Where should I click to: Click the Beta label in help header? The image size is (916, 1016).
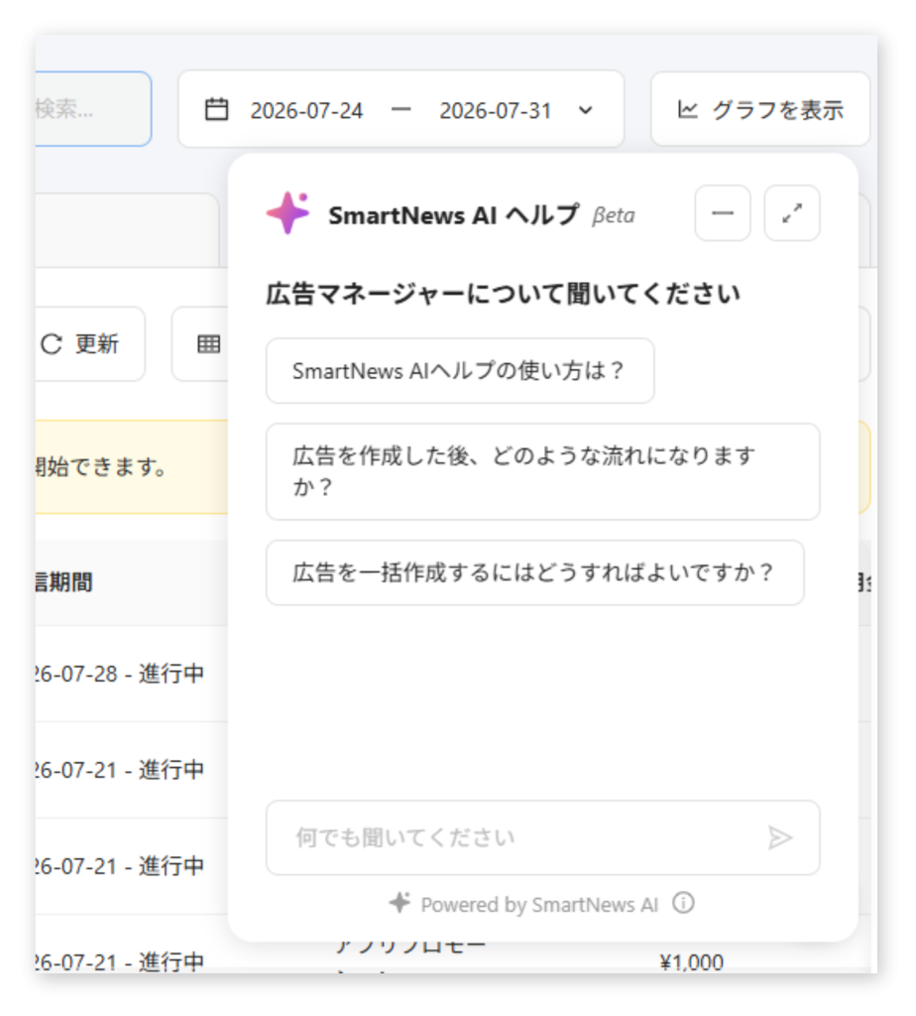tap(613, 215)
